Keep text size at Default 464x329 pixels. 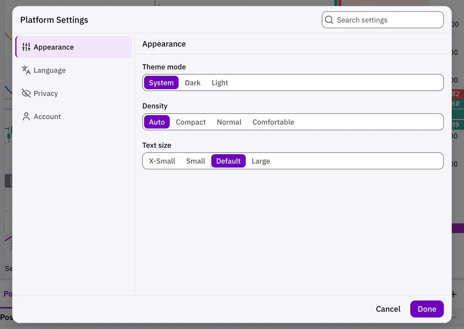(x=228, y=161)
